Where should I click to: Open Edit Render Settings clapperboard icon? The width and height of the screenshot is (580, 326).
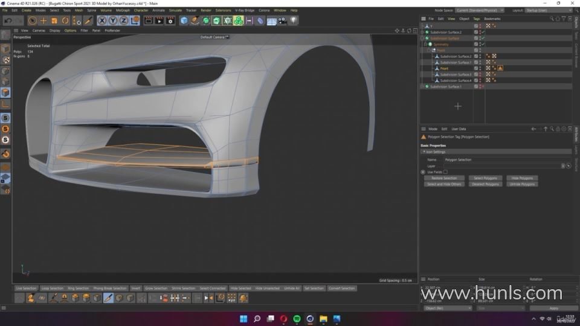[x=170, y=21]
